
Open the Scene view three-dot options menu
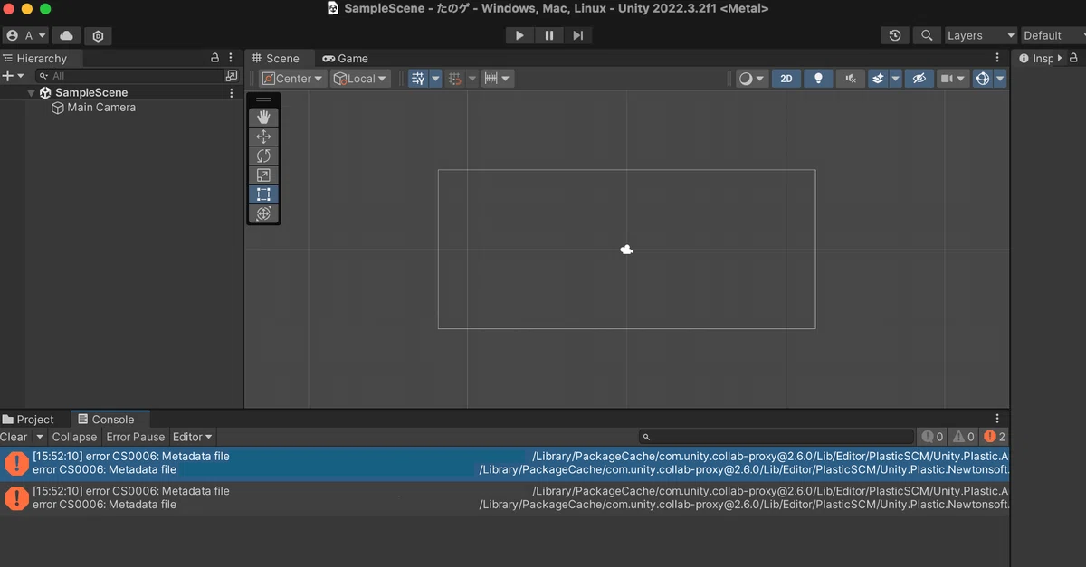[x=997, y=58]
